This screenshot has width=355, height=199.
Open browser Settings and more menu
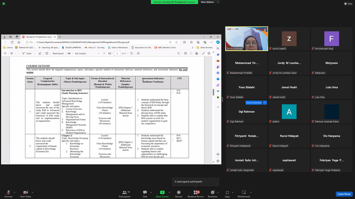click(x=211, y=42)
